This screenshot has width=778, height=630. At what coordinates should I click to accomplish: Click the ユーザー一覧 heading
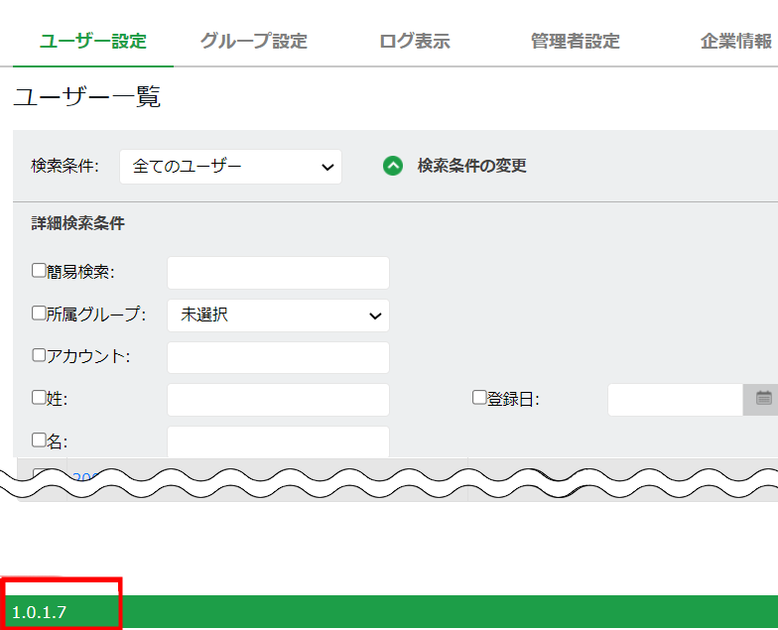[x=87, y=96]
